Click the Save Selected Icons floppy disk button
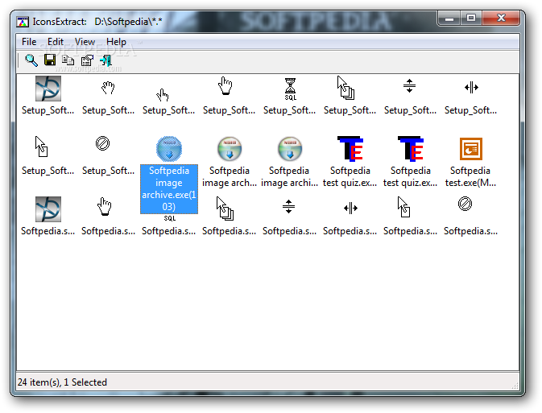The width and height of the screenshot is (542, 413). point(50,60)
